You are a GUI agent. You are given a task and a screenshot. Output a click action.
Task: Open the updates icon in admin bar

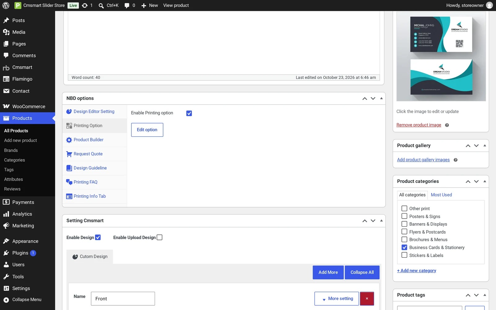coord(85,5)
